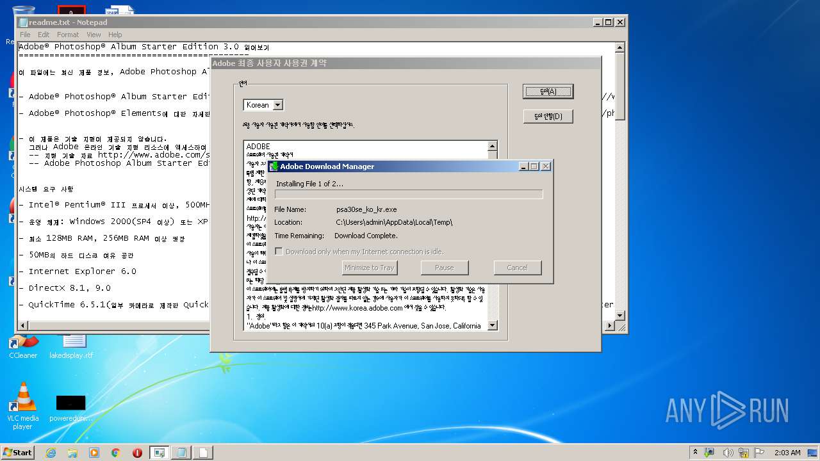The image size is (820, 461).
Task: Click the Temp folder location path
Action: [394, 222]
